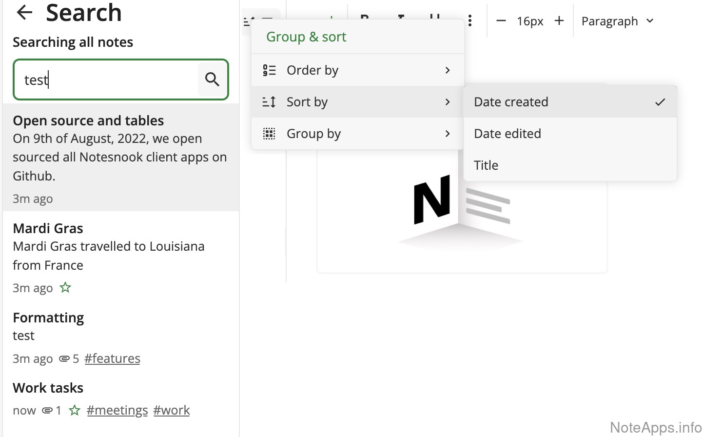Open the #features tag link
The width and height of the screenshot is (703, 437).
[112, 358]
